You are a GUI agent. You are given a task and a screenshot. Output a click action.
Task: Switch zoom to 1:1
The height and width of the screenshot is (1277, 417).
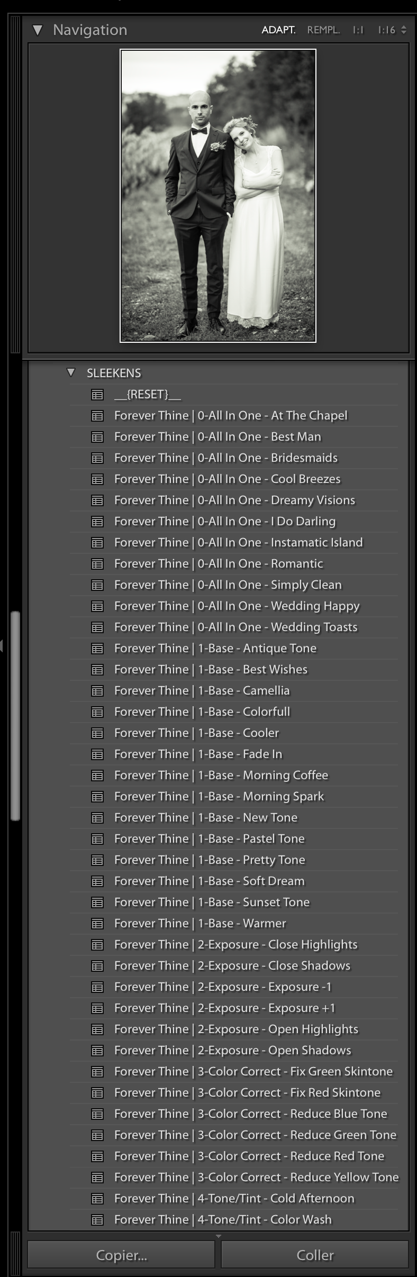tap(358, 30)
